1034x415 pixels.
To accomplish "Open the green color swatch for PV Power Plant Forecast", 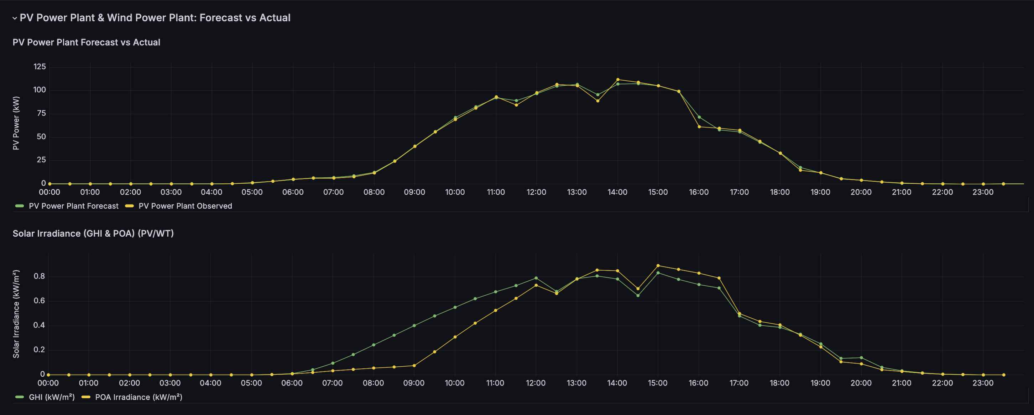I will pyautogui.click(x=20, y=206).
